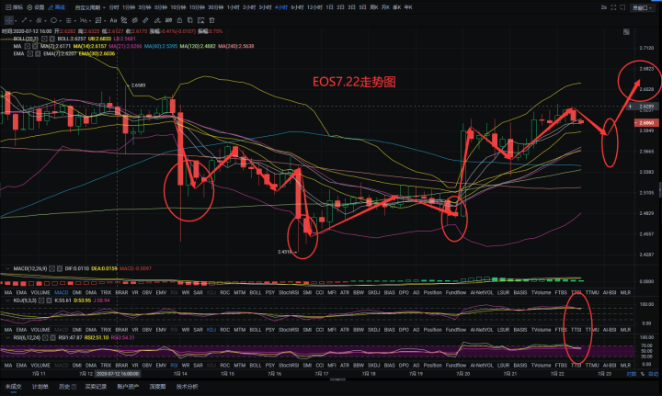Screen dimensions: 662x396
Task: Switch KDJ panel to StochRSI indicator
Action: (289, 329)
